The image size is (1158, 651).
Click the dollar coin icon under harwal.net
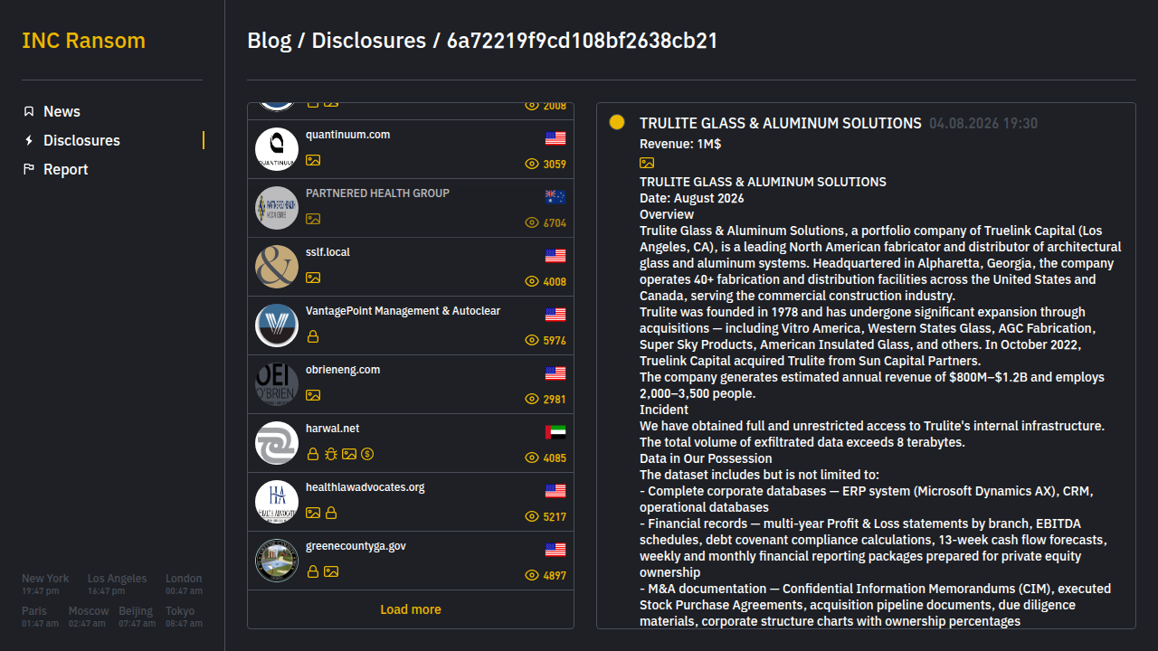(367, 454)
